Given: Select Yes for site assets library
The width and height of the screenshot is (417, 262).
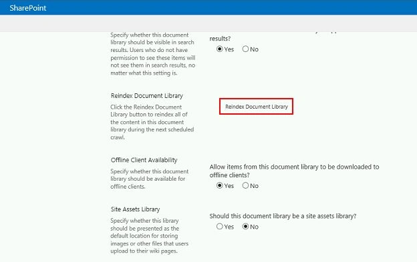Looking at the screenshot, I should 219,227.
